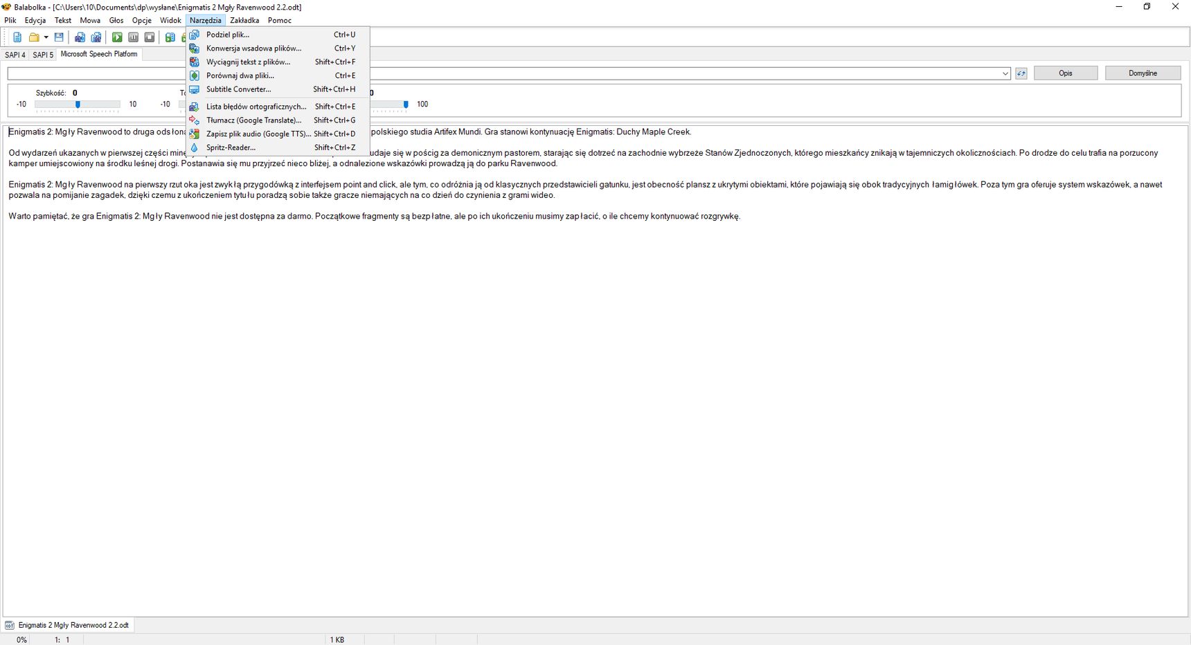Open the Opcje menu
Screen dimensions: 1191x645
(142, 20)
